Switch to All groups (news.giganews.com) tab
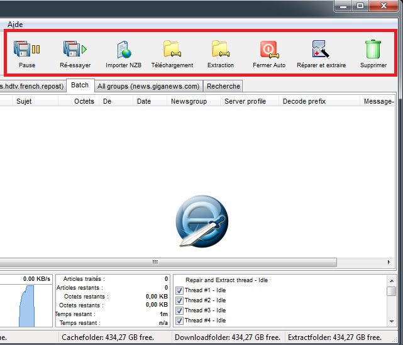The width and height of the screenshot is (403, 345). click(148, 86)
